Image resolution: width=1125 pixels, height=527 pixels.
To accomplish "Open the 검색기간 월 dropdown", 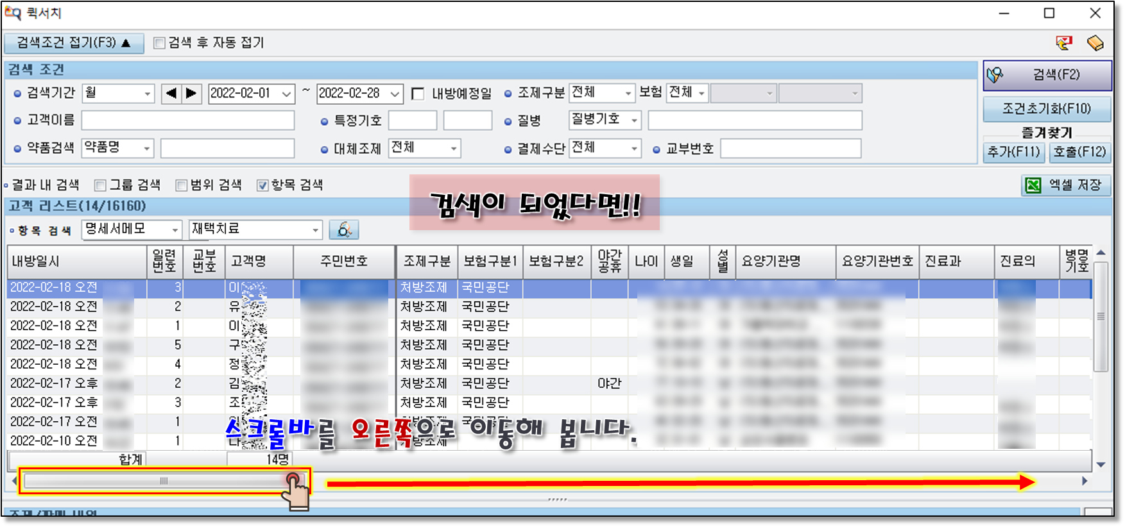I will click(x=147, y=94).
